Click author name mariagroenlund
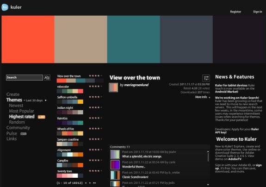Screen dimensions: 266x187 136,85
